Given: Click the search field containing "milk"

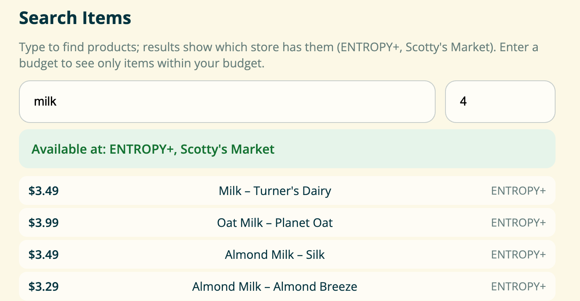Looking at the screenshot, I should pyautogui.click(x=227, y=102).
